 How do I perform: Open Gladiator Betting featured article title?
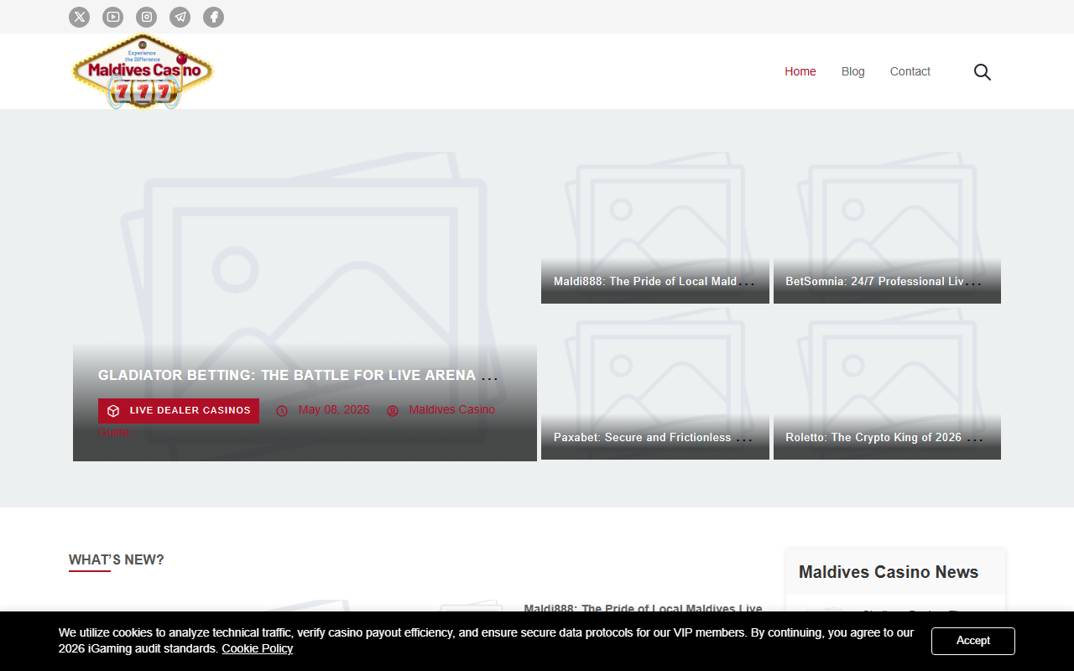point(298,375)
